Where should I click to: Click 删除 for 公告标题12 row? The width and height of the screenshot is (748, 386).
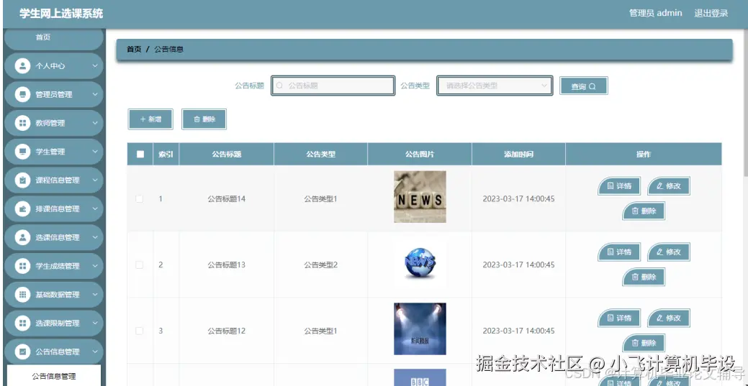(644, 343)
